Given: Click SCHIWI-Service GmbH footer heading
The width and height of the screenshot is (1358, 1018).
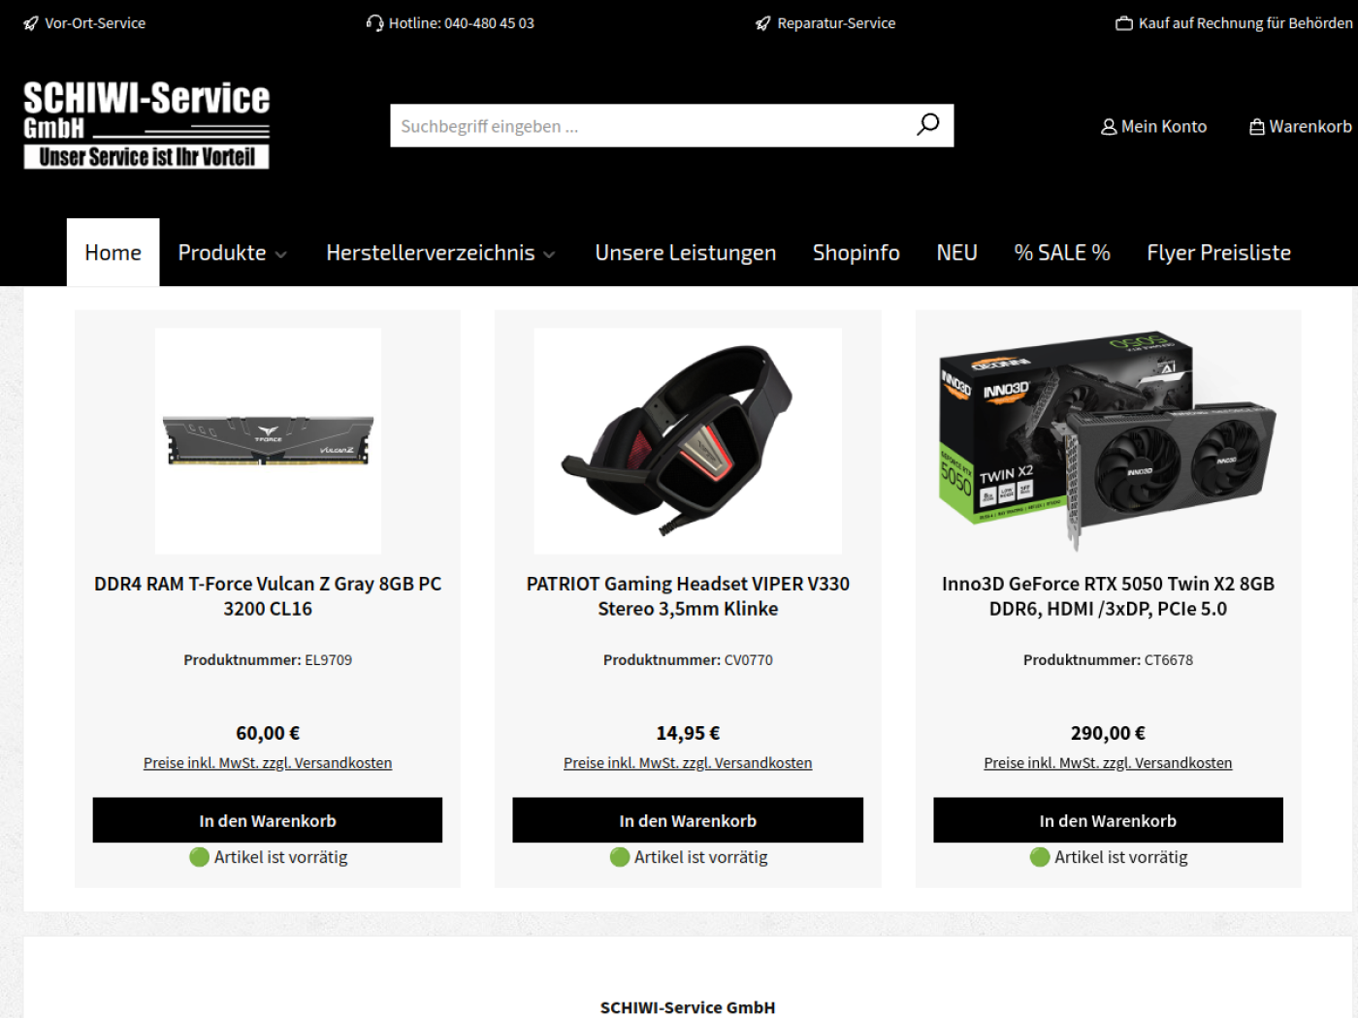Looking at the screenshot, I should [x=688, y=1007].
